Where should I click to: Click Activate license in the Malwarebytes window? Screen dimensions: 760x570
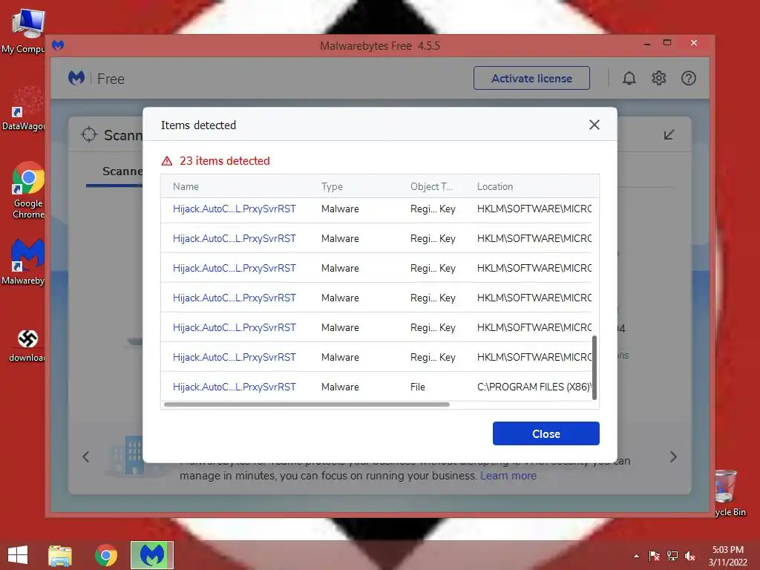point(531,78)
